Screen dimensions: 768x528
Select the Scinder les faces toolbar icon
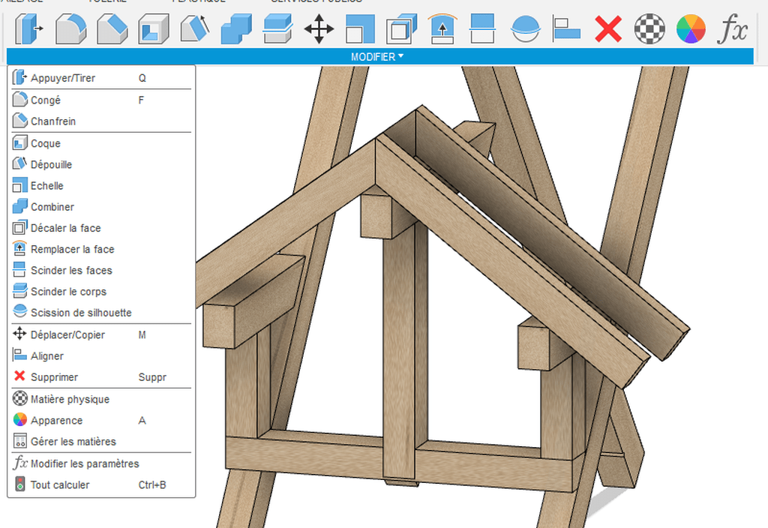pyautogui.click(x=482, y=29)
